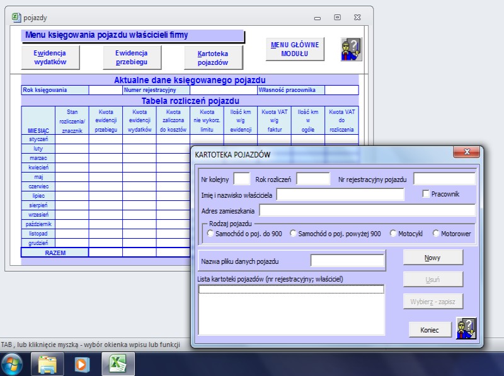This screenshot has width=504, height=376.
Task: Click the Excel icon in pojazdy title bar
Action: [16, 18]
